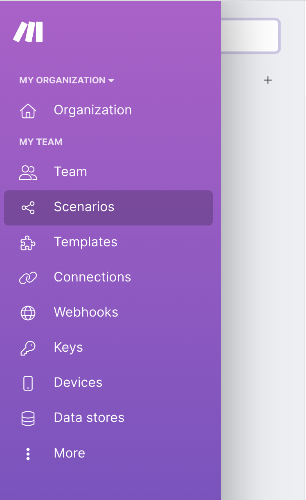Click the Data stores database icon

[x=28, y=418]
